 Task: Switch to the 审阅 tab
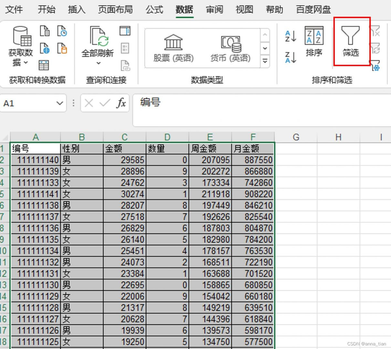[215, 9]
